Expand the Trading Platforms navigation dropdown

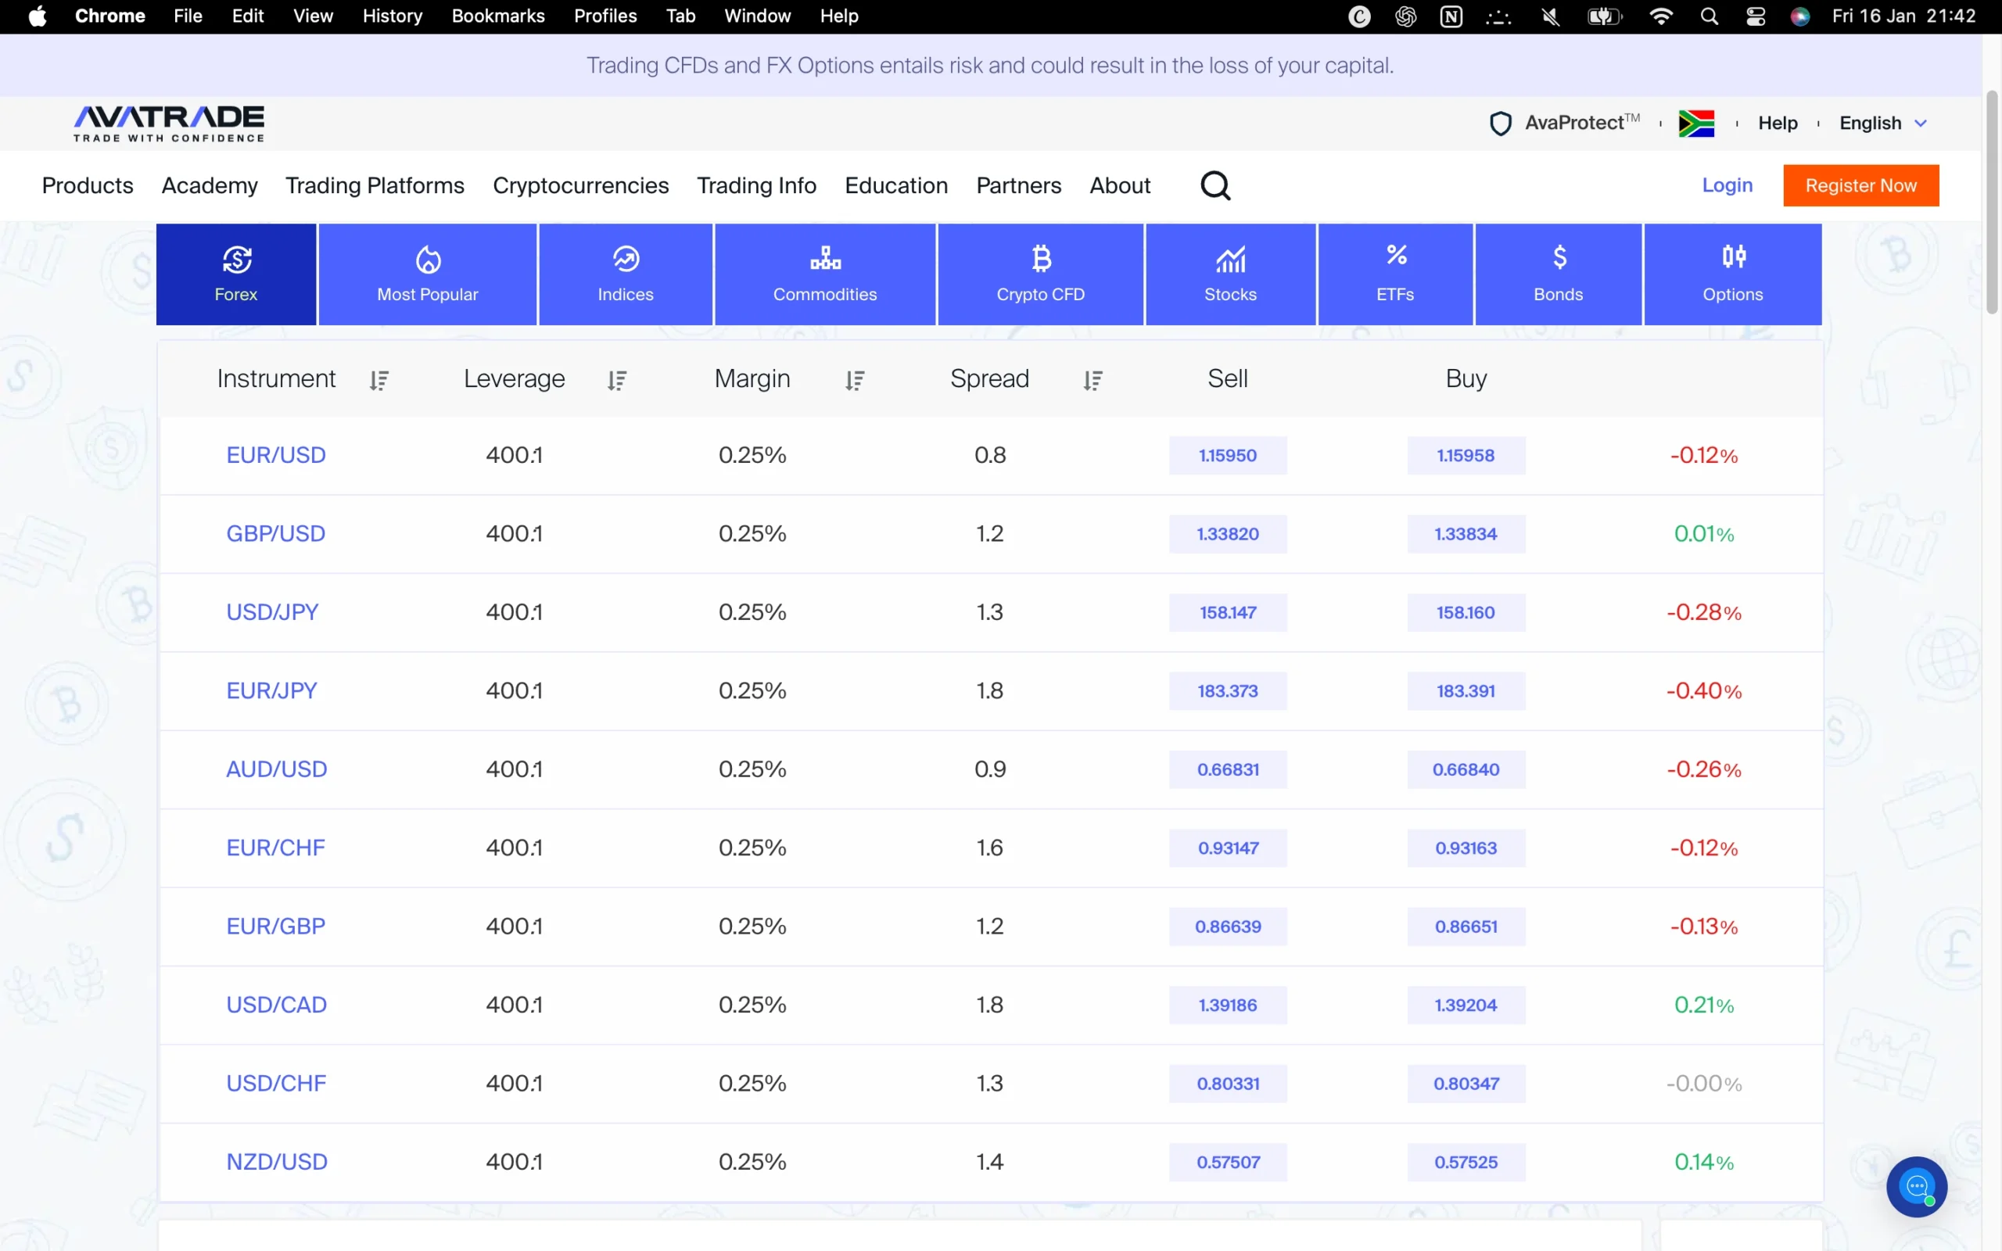coord(374,185)
